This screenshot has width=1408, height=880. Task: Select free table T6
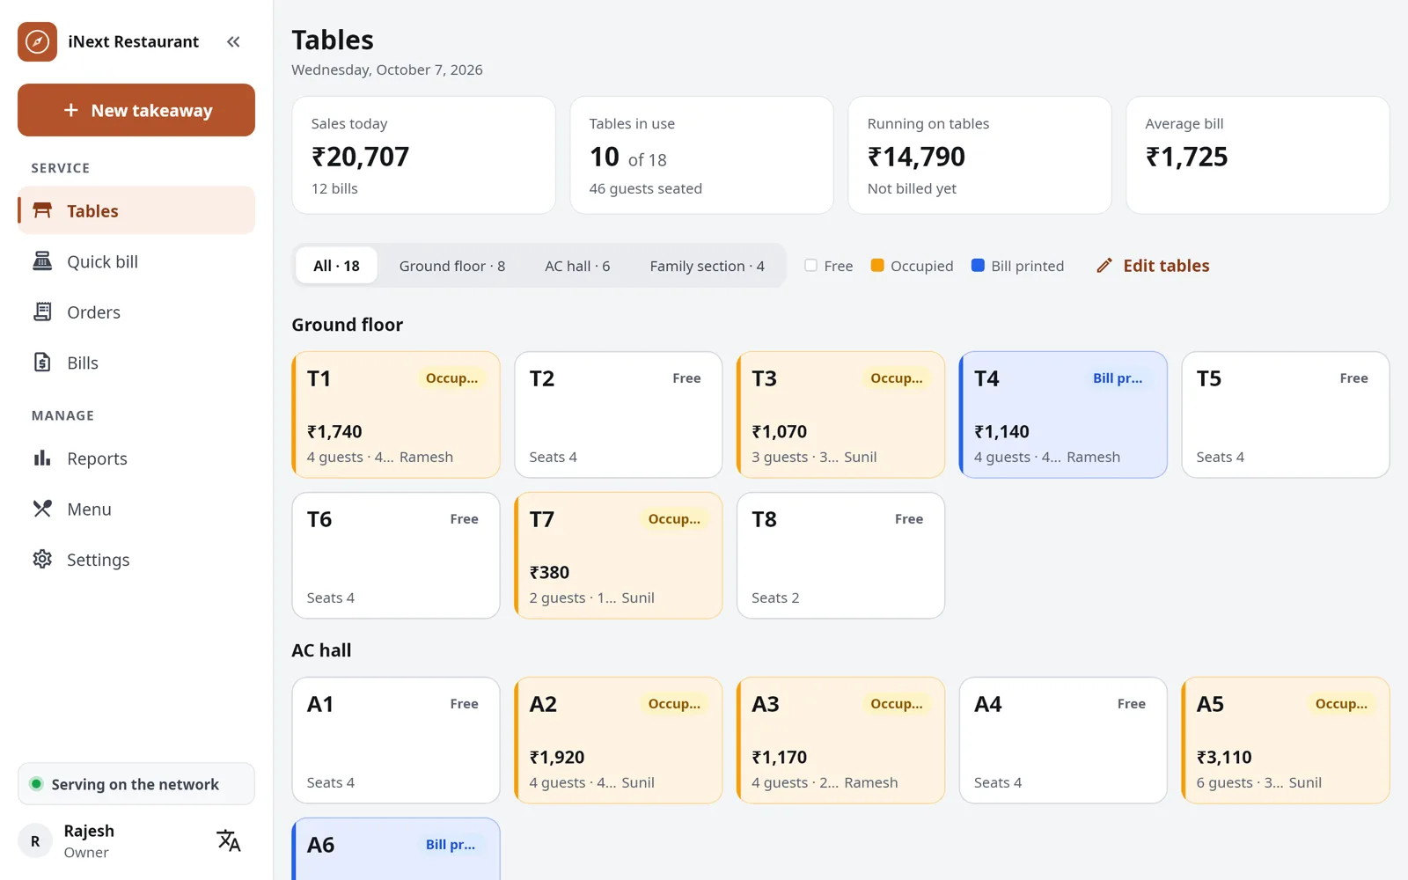pyautogui.click(x=396, y=555)
